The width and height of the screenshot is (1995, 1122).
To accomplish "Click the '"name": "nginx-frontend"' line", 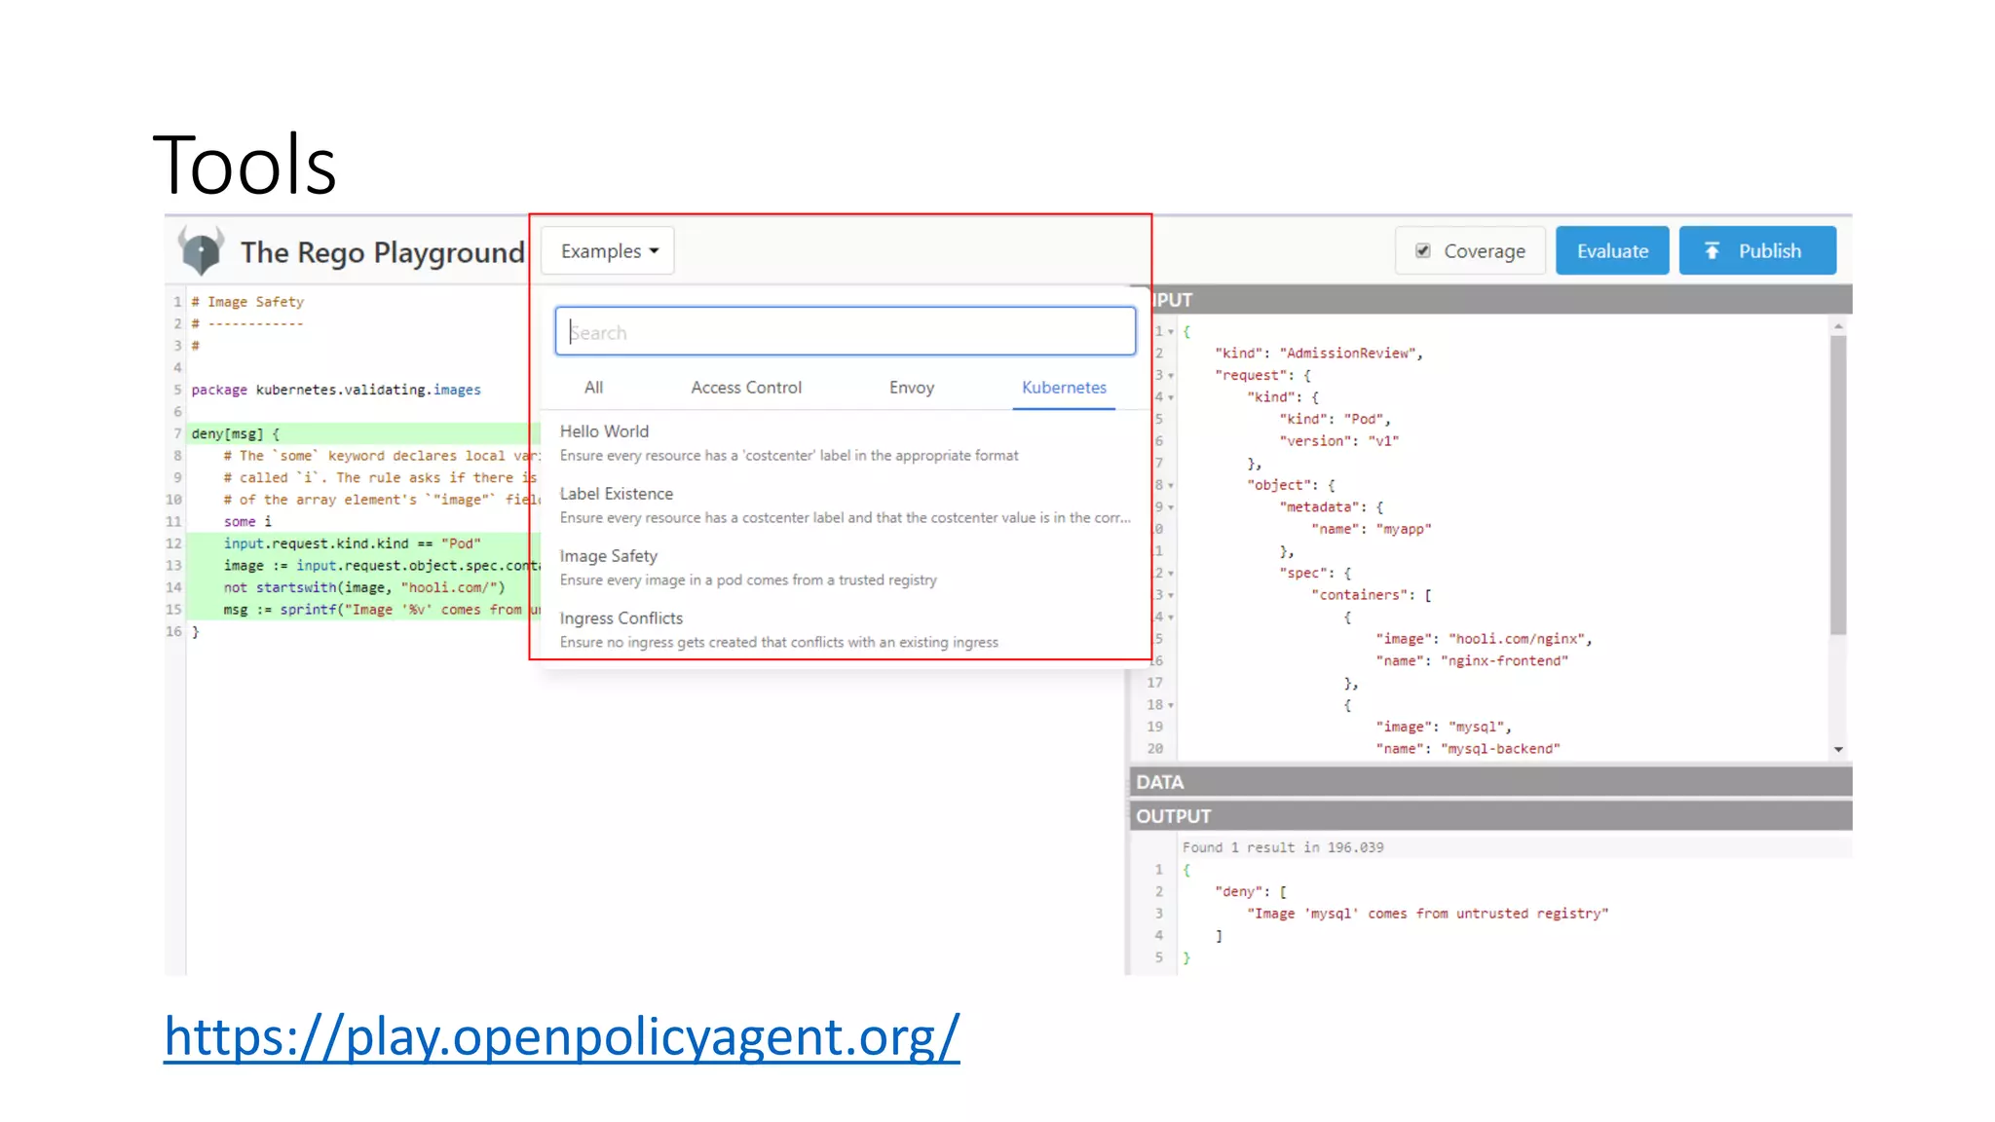I will point(1472,661).
